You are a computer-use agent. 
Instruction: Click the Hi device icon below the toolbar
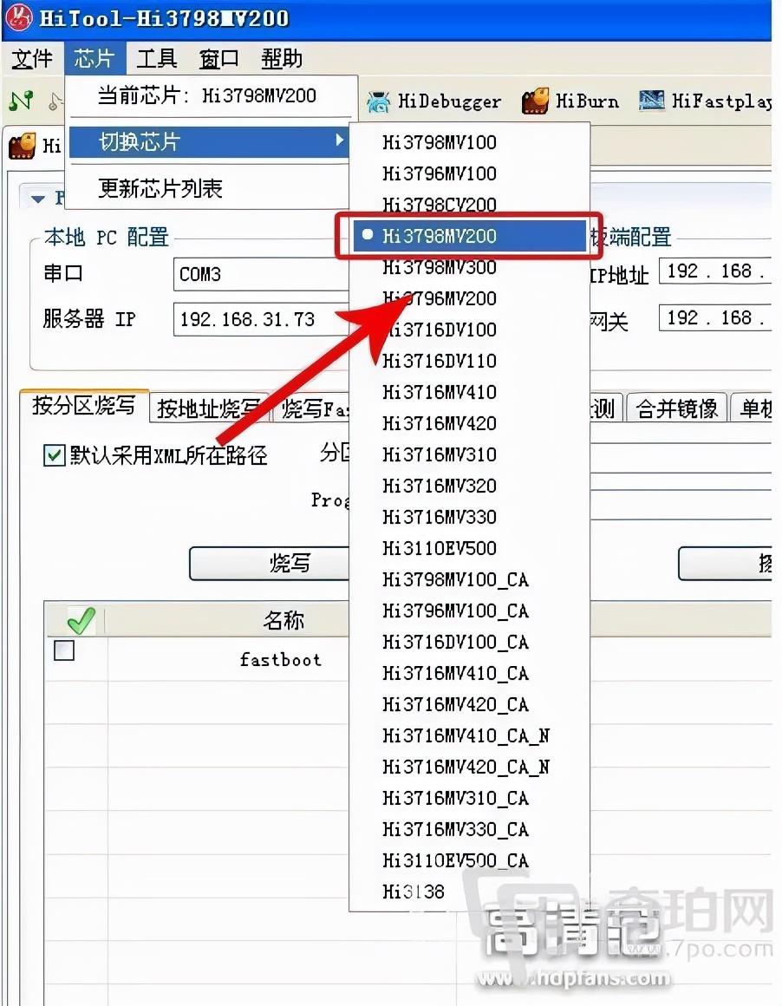[22, 146]
